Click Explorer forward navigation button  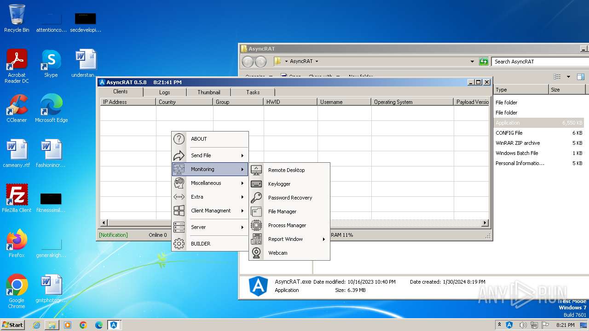(260, 61)
